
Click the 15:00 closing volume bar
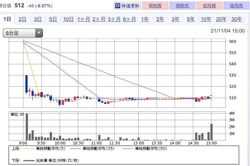pyautogui.click(x=211, y=132)
